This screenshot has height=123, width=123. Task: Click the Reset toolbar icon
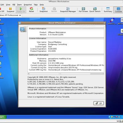pos(31,10)
